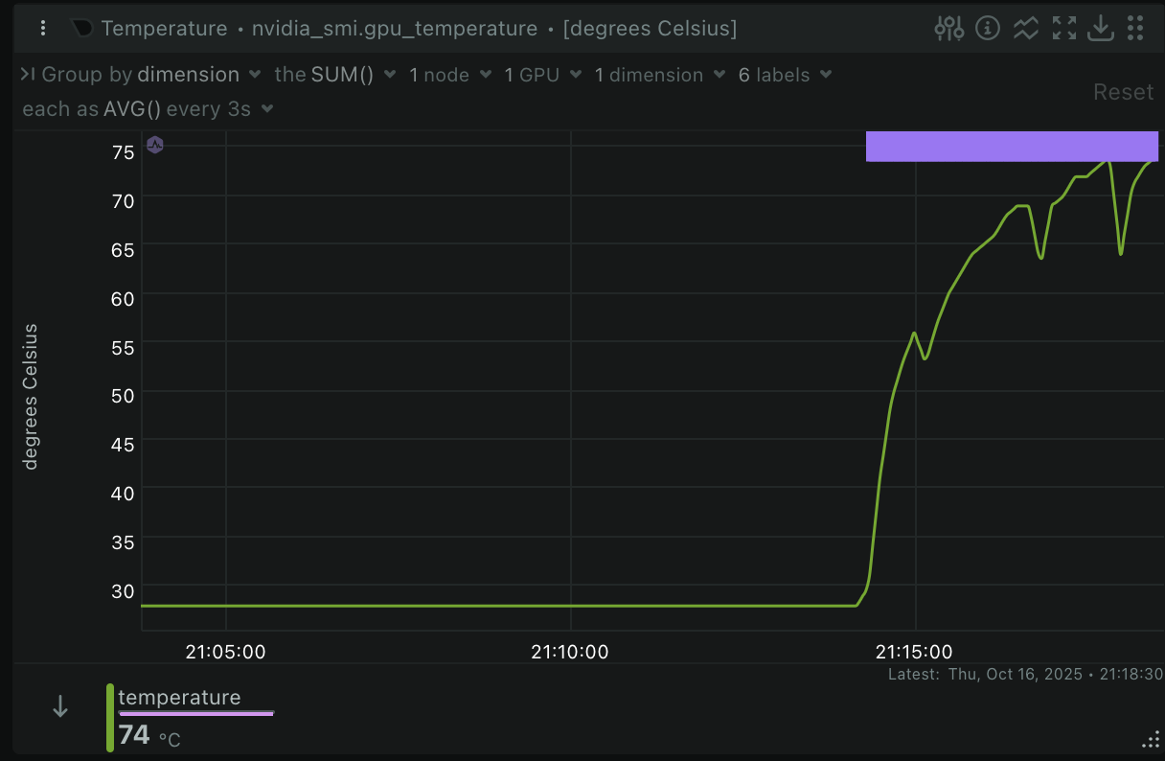Toggle legend sort direction arrow

tap(60, 707)
